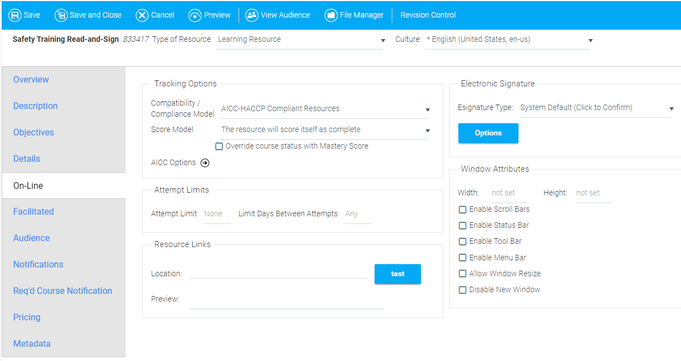This screenshot has height=361, width=681.
Task: Tick Disable New Window checkbox
Action: coord(463,290)
